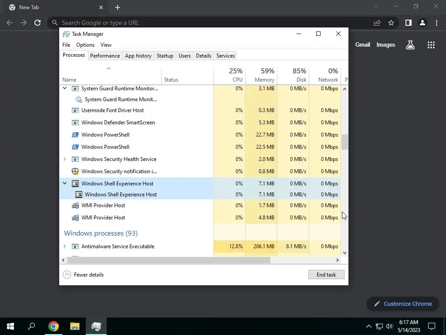Click the WMI Provider Host icon with 4.8 MB

tap(75, 218)
